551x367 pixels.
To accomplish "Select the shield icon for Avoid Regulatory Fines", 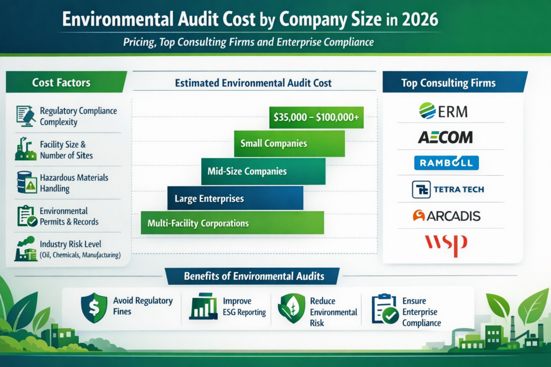I will pyautogui.click(x=94, y=307).
